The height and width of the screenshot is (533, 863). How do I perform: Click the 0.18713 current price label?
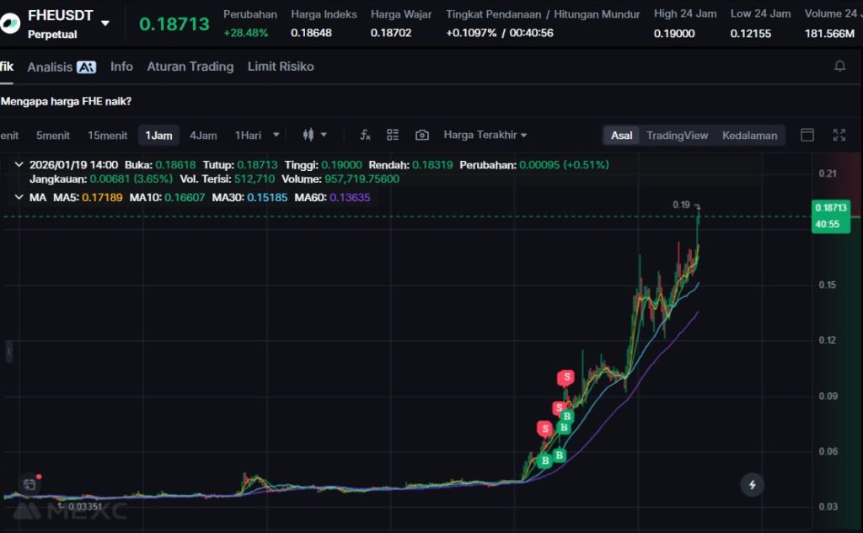[x=174, y=24]
